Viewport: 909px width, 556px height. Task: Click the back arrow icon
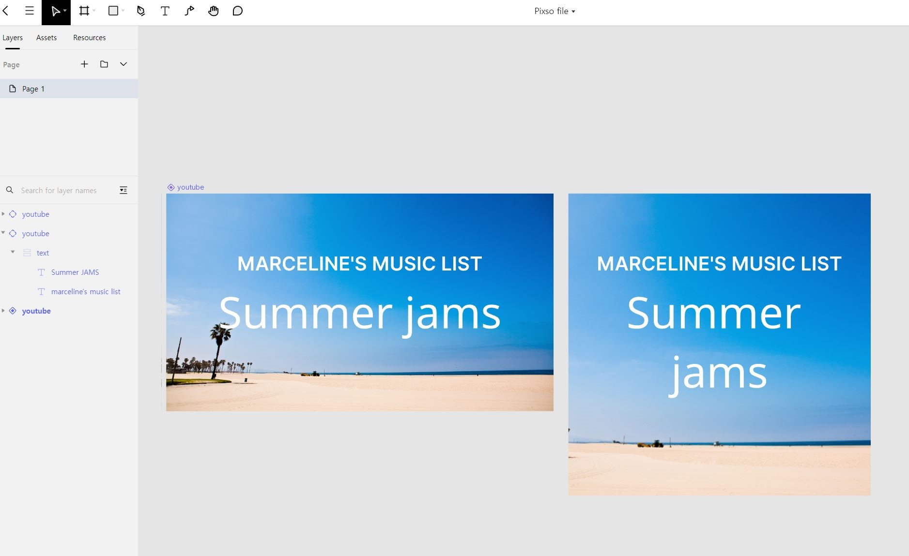click(x=6, y=11)
